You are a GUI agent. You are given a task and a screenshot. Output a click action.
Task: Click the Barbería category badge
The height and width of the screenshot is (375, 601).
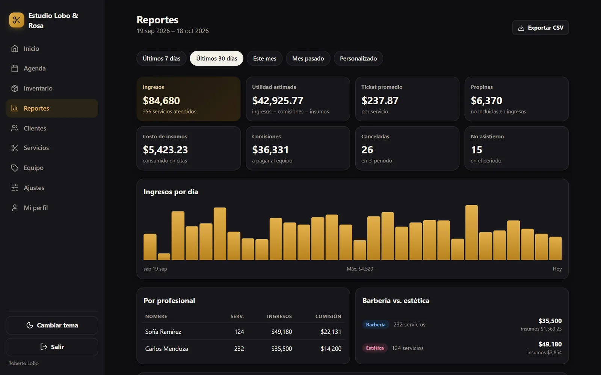(x=376, y=324)
